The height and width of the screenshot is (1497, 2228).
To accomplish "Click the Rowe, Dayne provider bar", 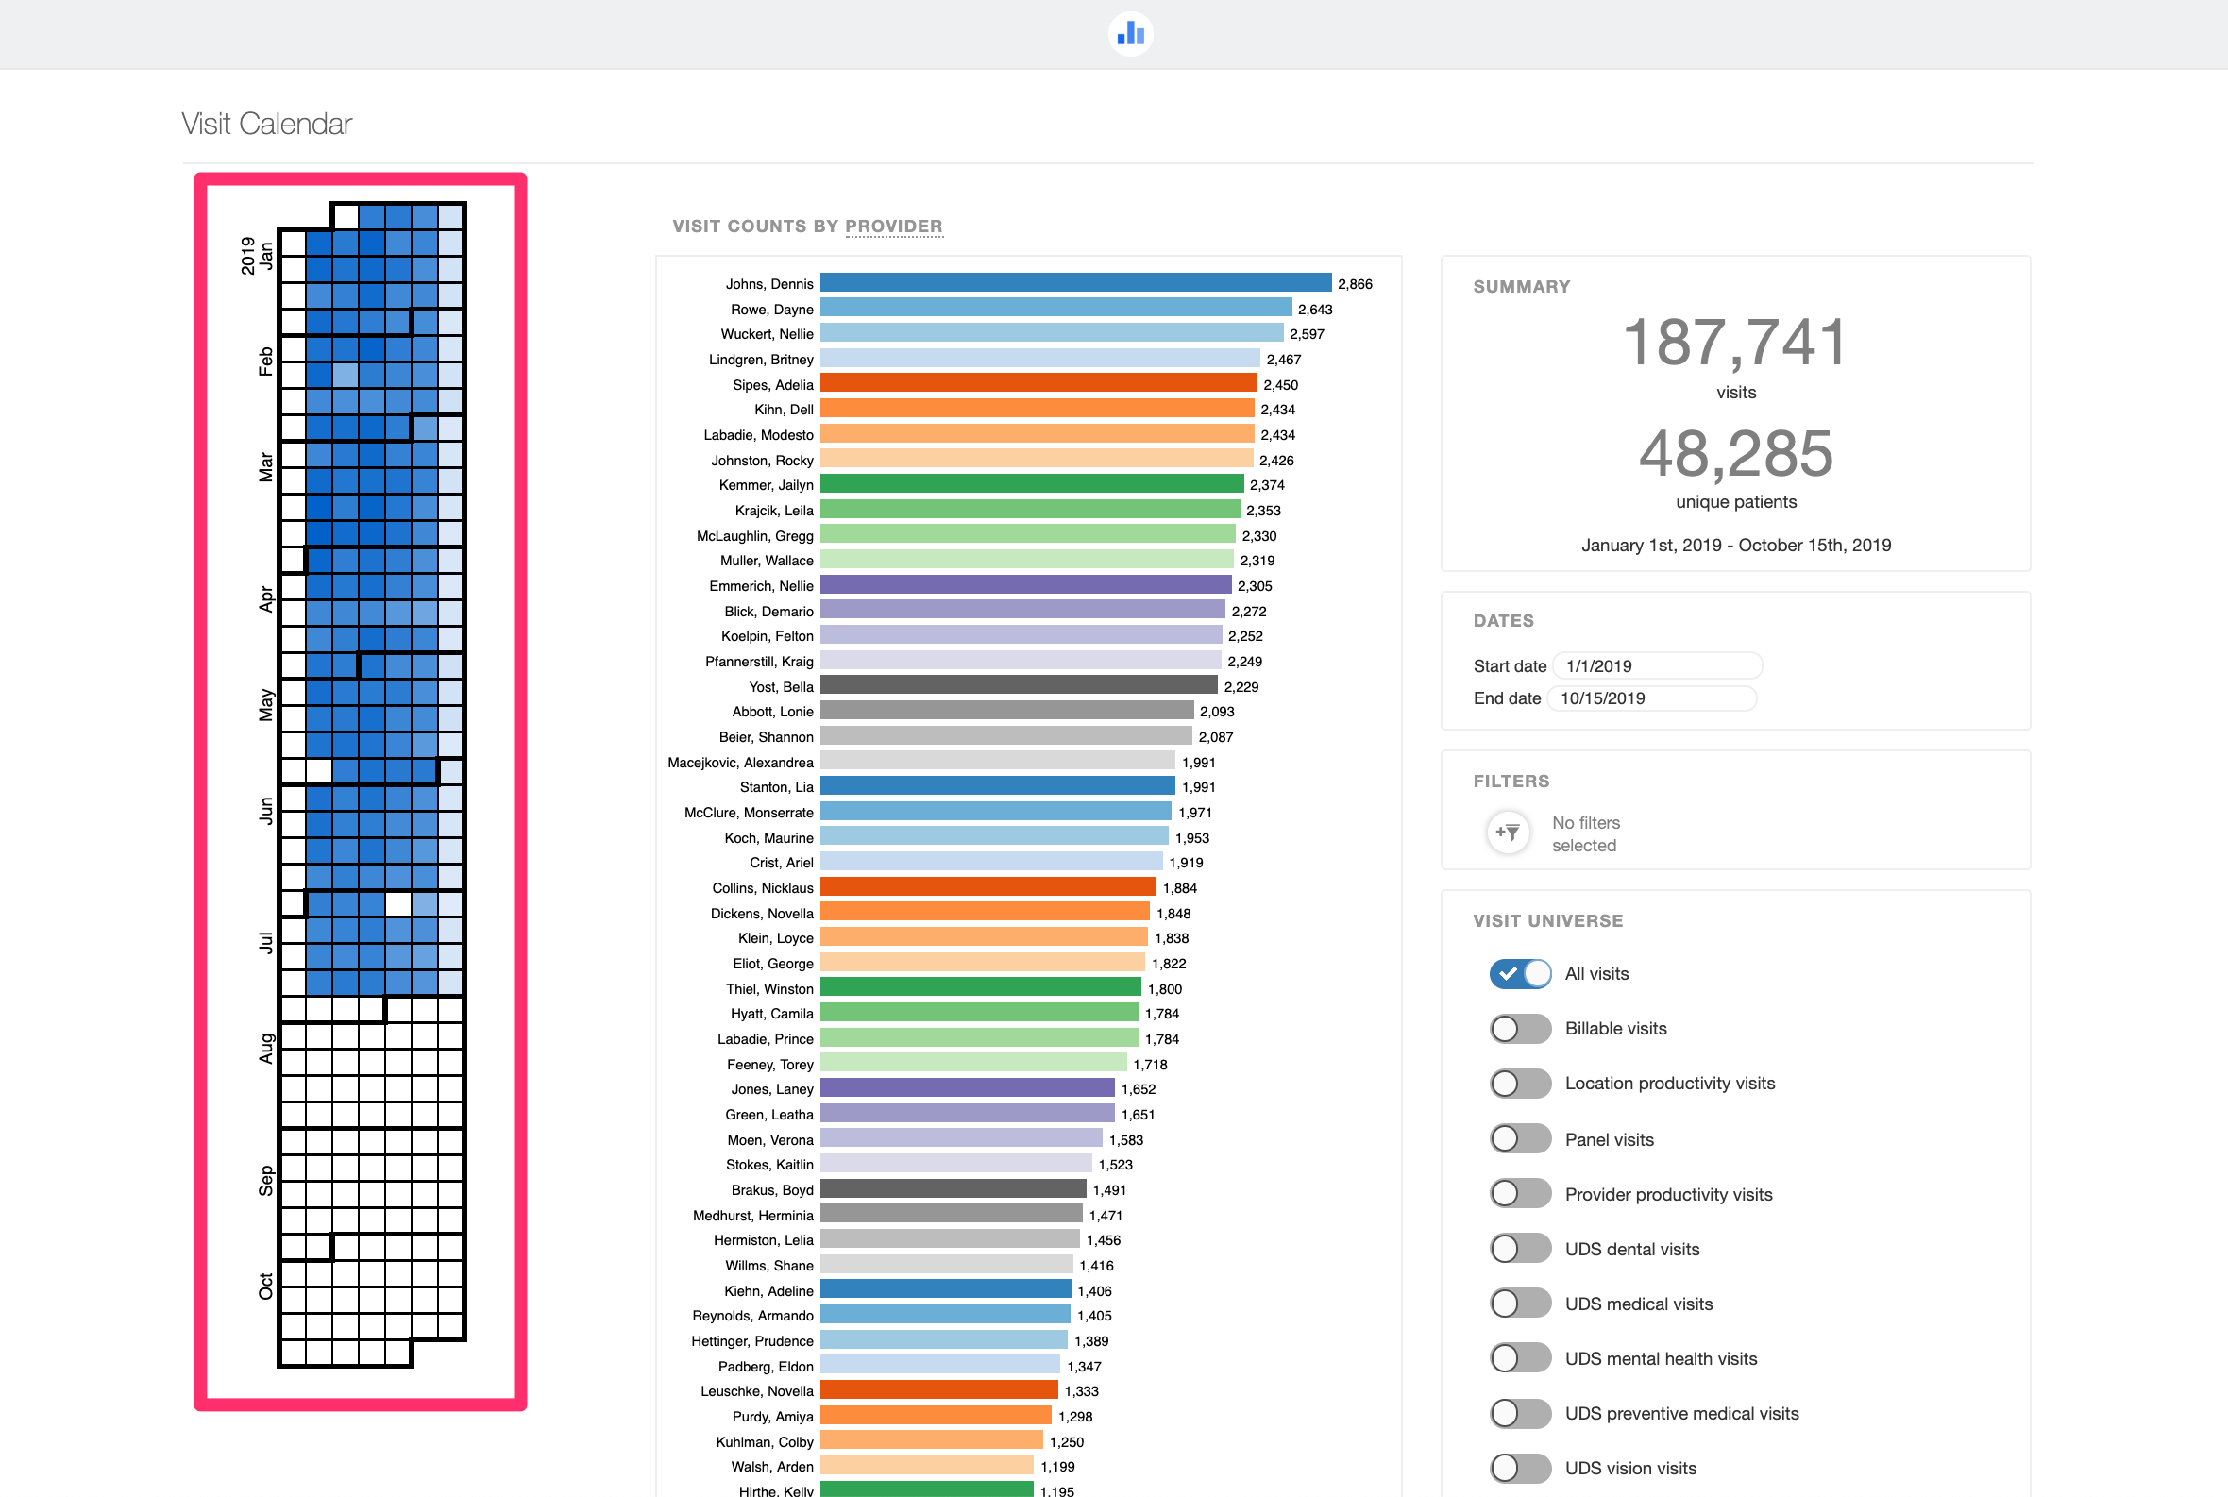I will (1055, 309).
